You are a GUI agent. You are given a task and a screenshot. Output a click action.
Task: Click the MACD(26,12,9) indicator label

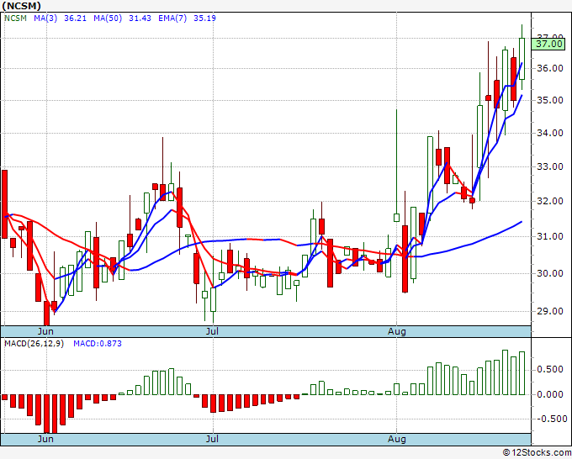(34, 344)
